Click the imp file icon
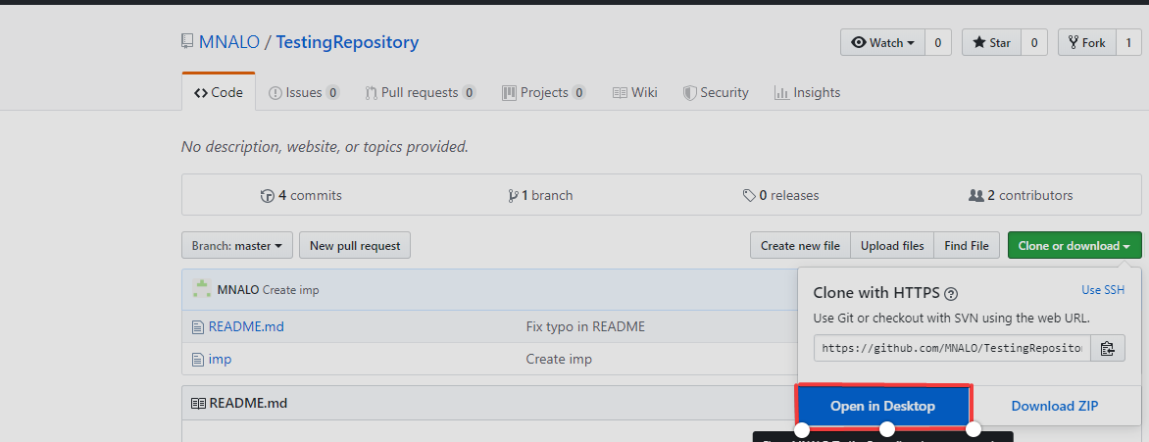 tap(198, 359)
